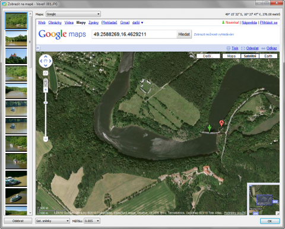Click the square reset view button below pan control
The image size is (285, 229).
pyautogui.click(x=46, y=73)
